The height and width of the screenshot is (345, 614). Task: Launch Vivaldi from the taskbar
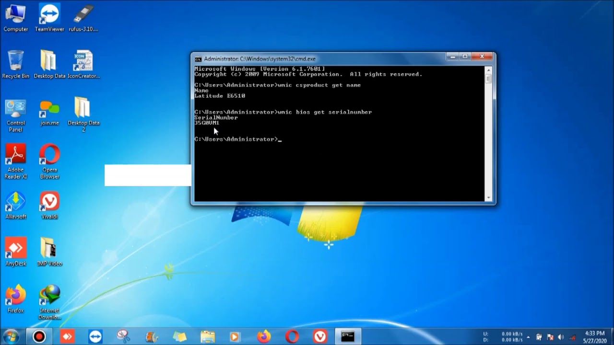click(x=320, y=336)
